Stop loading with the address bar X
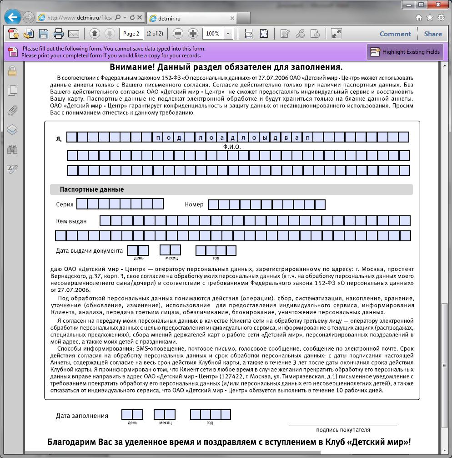 pyautogui.click(x=140, y=17)
